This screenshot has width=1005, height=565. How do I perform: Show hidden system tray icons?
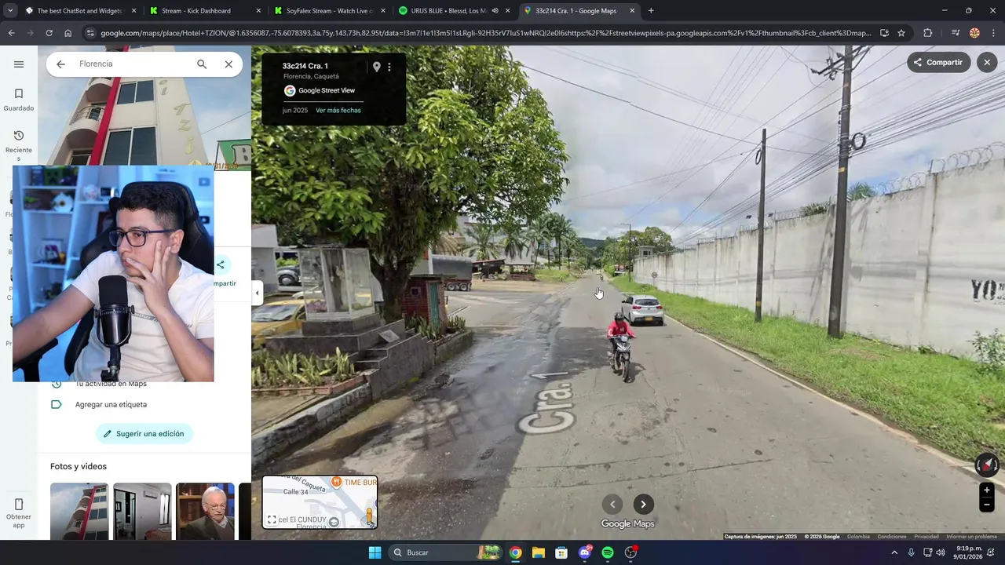(x=894, y=552)
